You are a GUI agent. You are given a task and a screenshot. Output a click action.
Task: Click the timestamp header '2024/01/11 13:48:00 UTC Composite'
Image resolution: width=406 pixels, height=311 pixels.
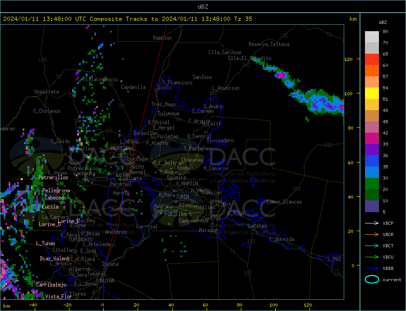[x=63, y=19]
